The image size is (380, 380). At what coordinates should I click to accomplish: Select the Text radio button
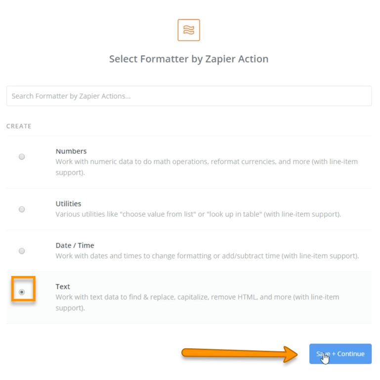(22, 292)
